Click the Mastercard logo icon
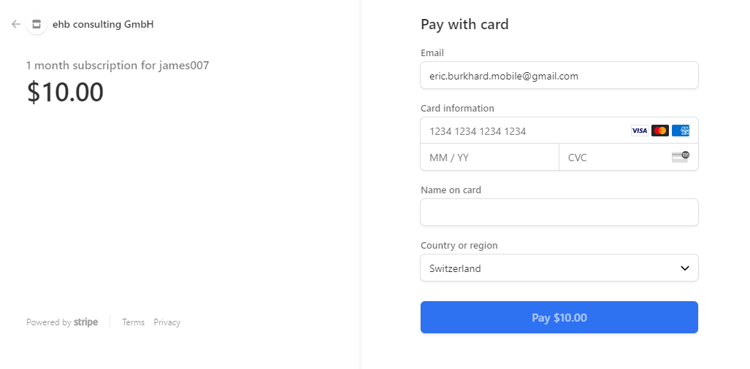The height and width of the screenshot is (369, 750). [x=660, y=131]
